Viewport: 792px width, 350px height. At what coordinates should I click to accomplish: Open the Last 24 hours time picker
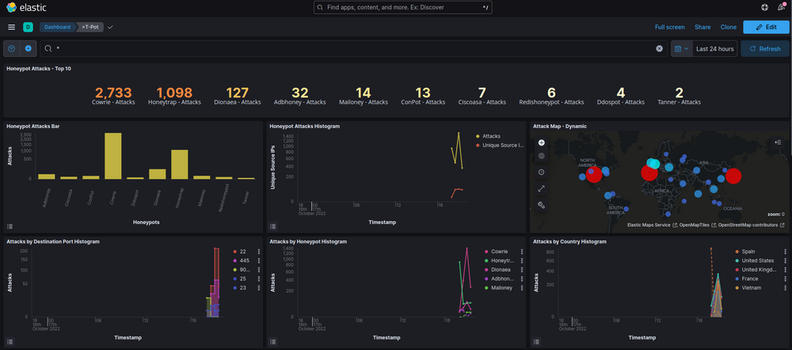click(714, 49)
